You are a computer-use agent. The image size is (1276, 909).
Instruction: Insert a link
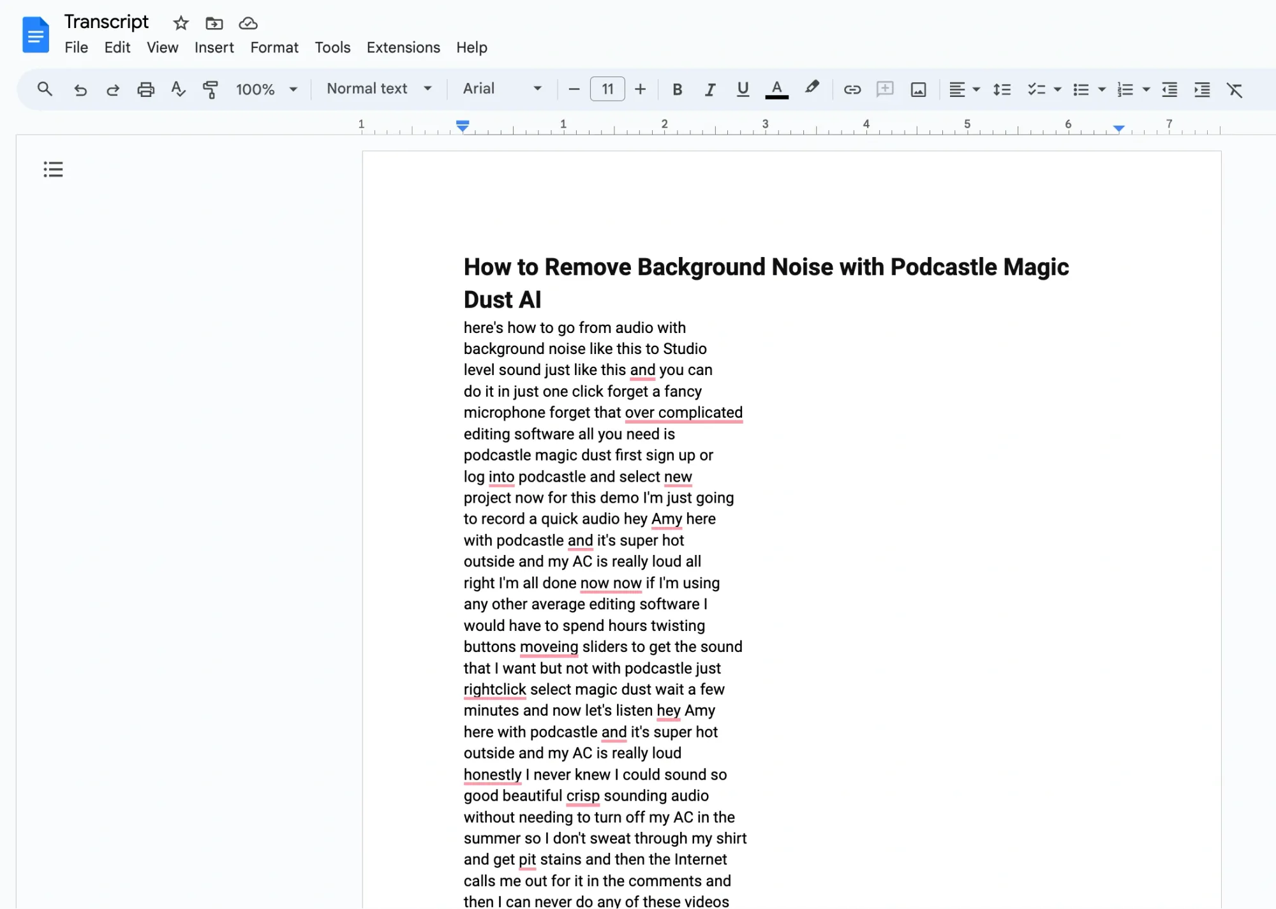pos(852,89)
